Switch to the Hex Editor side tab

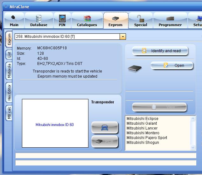click(x=9, y=92)
